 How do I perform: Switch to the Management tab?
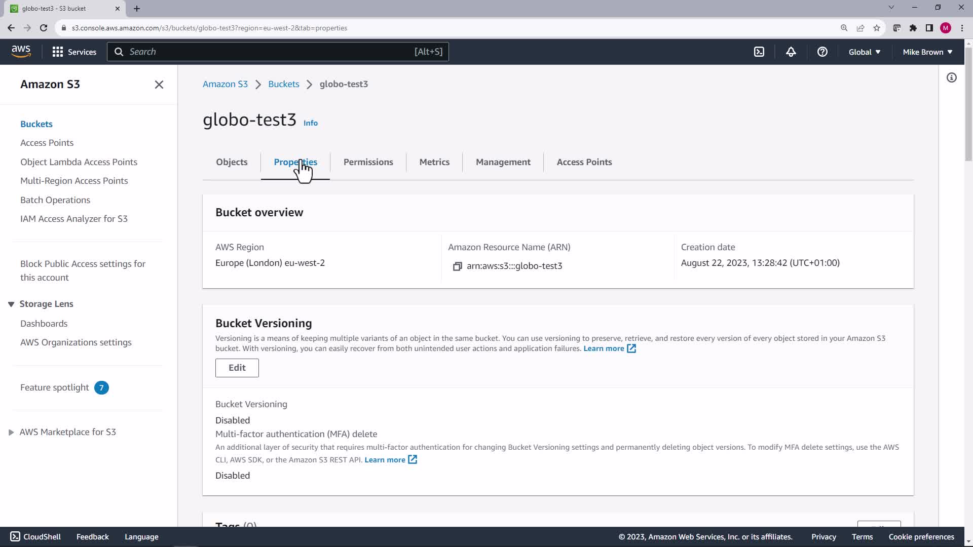[x=503, y=162]
